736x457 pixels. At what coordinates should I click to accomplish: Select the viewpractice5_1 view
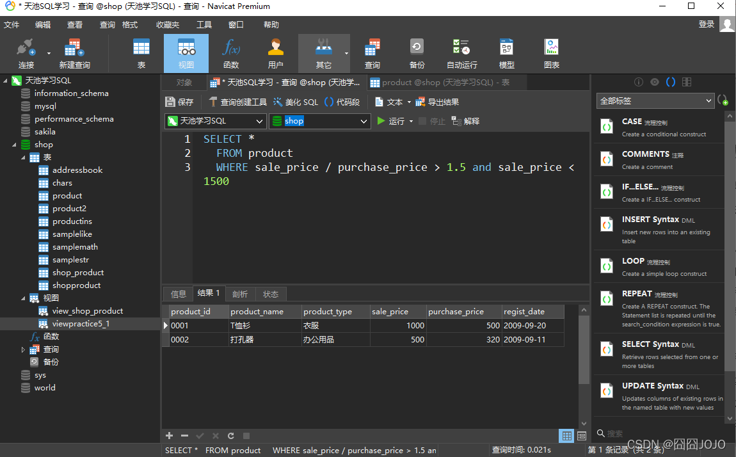pos(81,324)
